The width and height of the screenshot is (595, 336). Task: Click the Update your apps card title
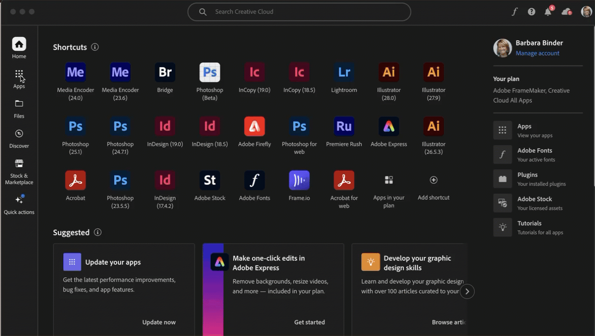(113, 262)
